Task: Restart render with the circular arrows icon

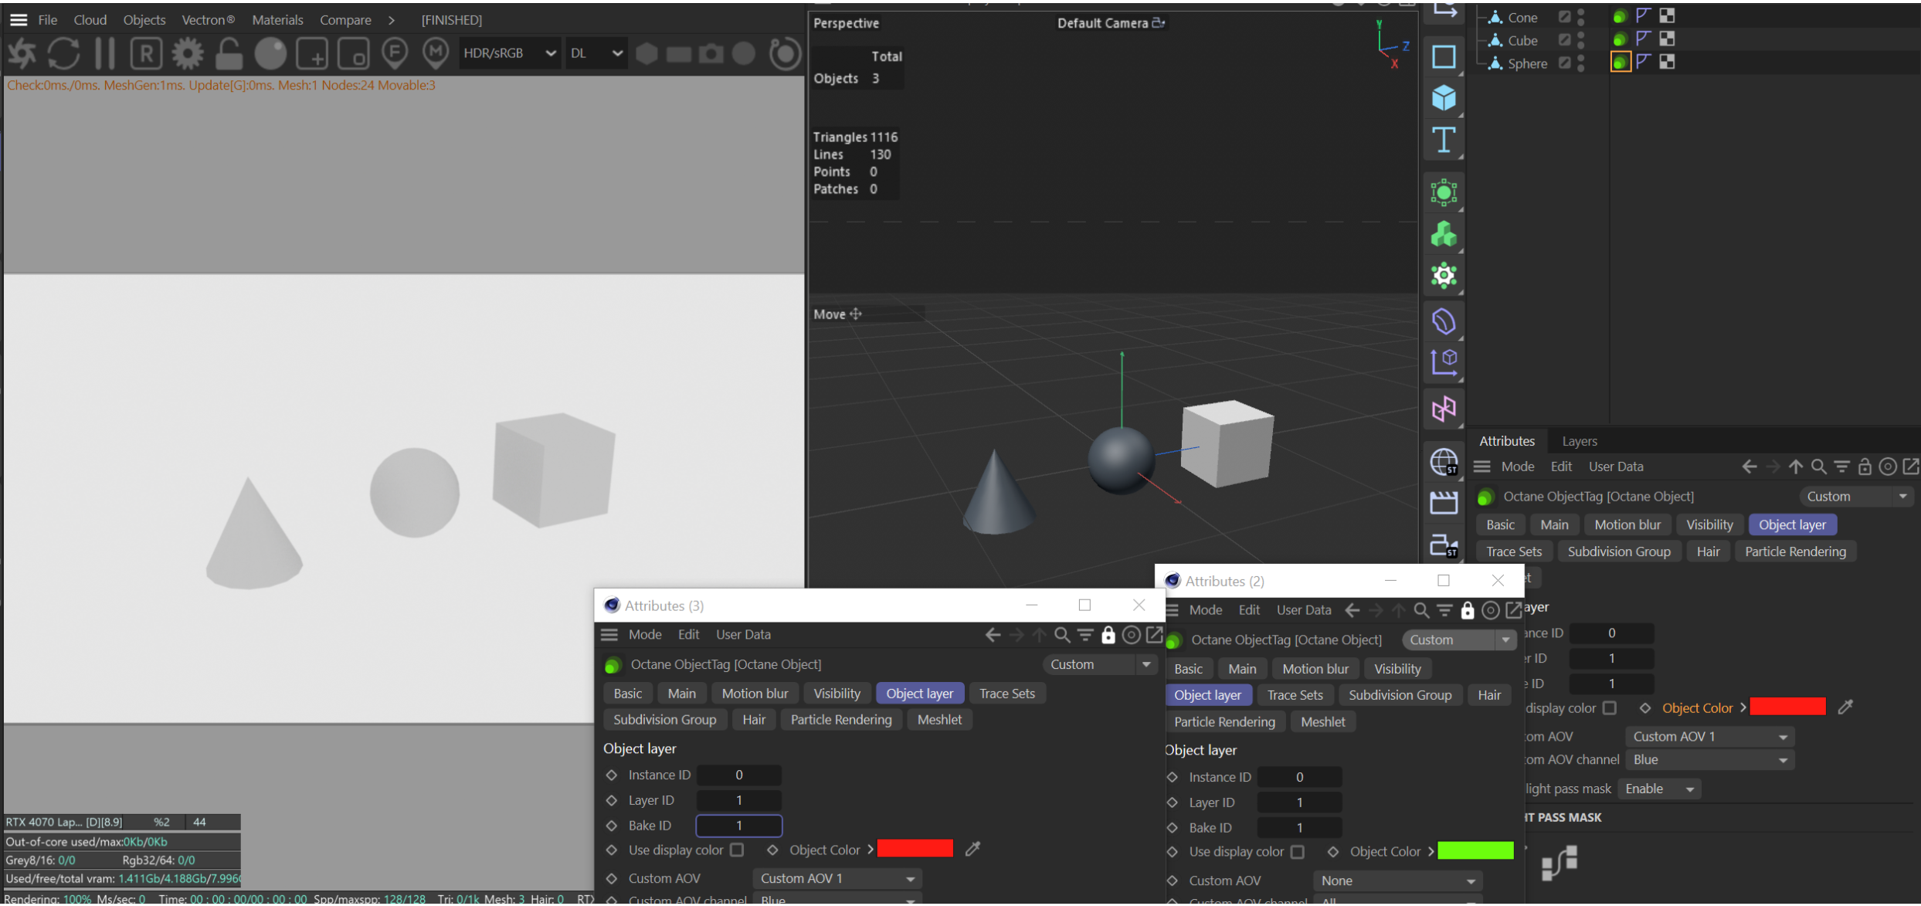Action: pyautogui.click(x=63, y=53)
